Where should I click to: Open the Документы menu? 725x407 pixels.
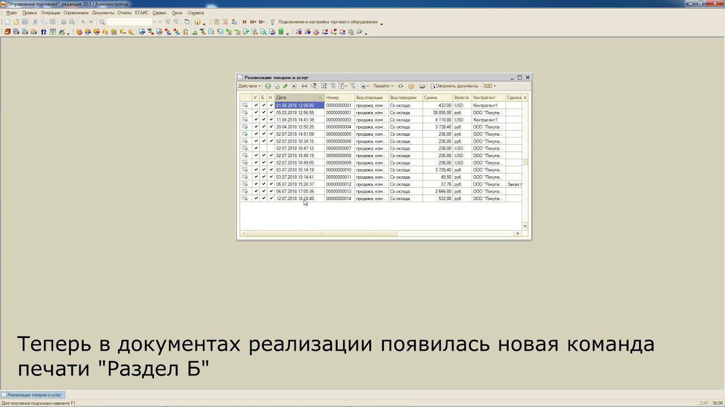103,12
